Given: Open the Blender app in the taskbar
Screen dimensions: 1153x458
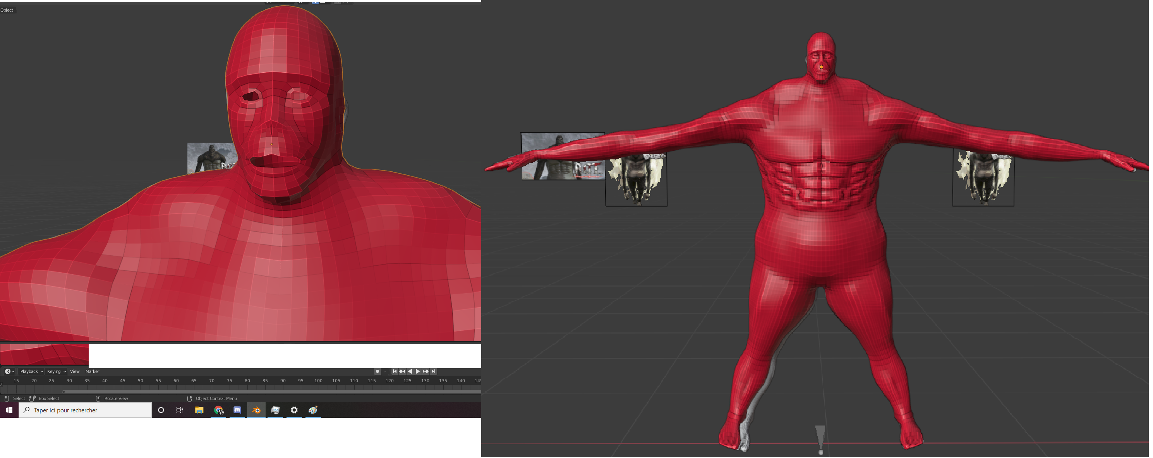Looking at the screenshot, I should pos(256,410).
